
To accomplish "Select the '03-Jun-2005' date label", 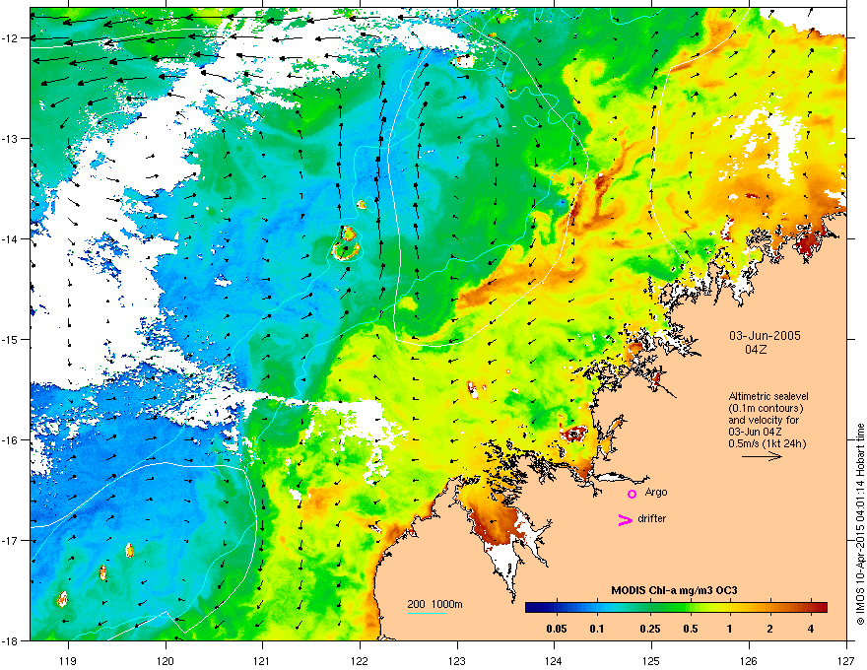I will coord(765,336).
